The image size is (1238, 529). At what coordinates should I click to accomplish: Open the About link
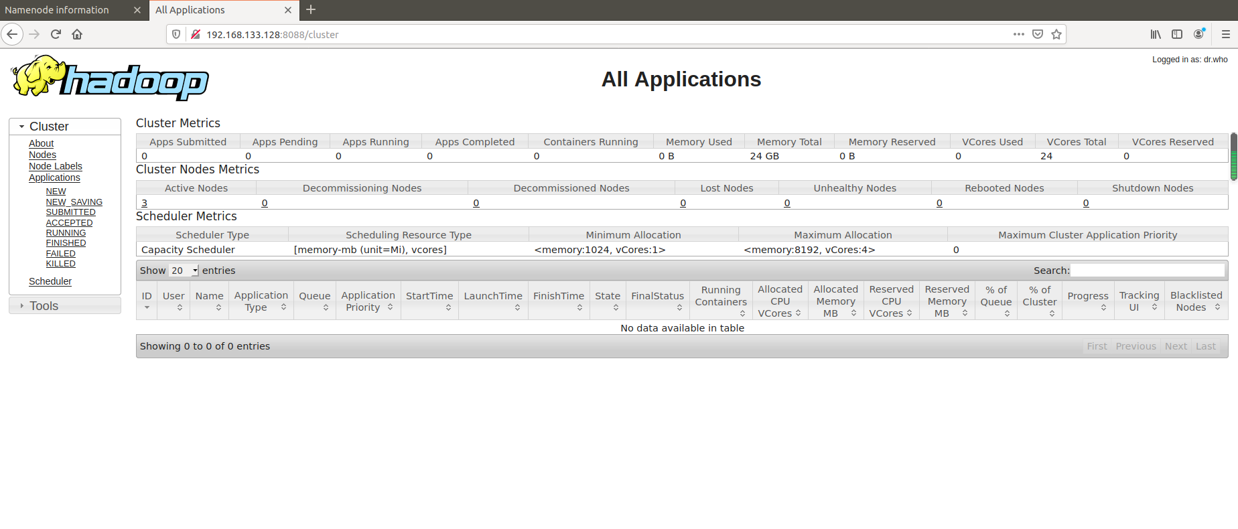pos(41,143)
